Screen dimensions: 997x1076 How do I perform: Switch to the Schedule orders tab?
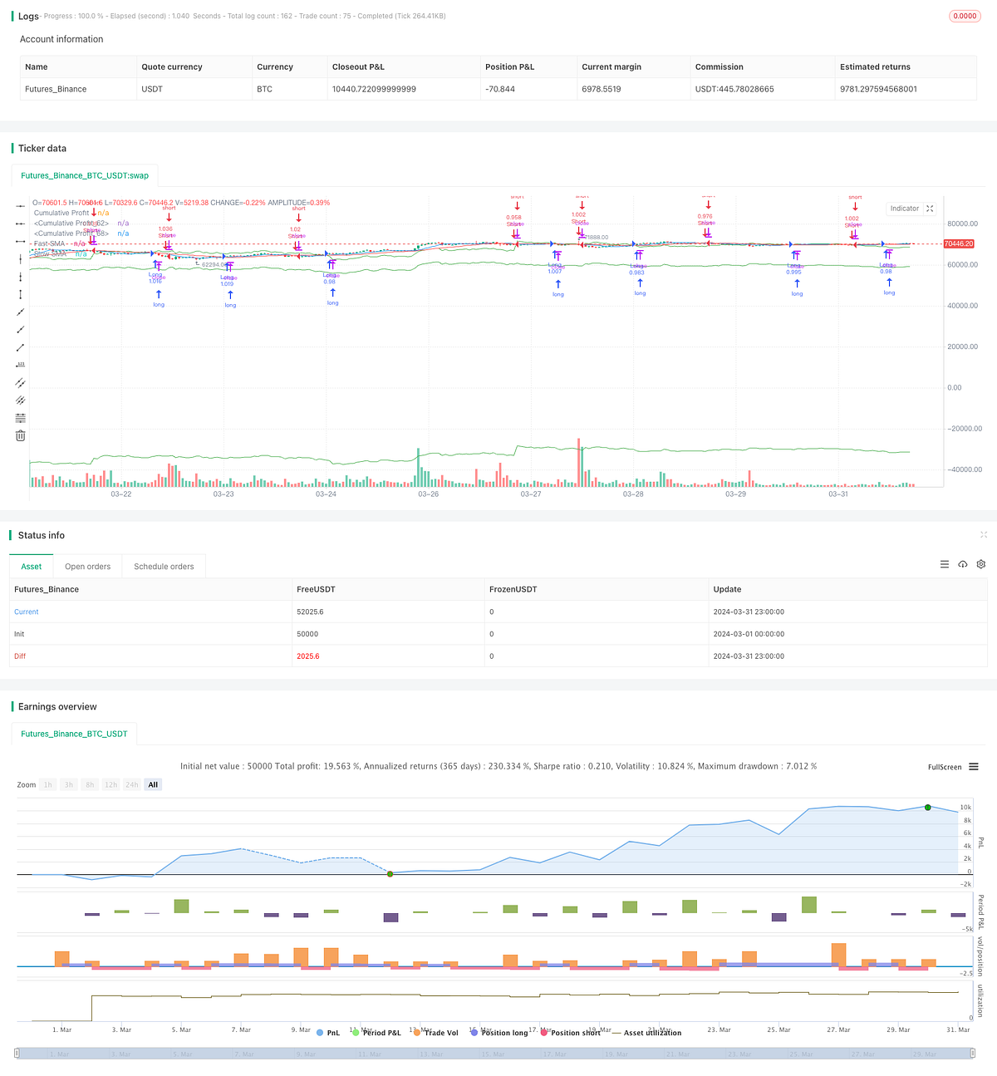(164, 566)
